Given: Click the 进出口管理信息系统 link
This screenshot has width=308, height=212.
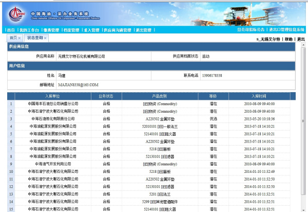Looking at the screenshot, I should 286,30.
